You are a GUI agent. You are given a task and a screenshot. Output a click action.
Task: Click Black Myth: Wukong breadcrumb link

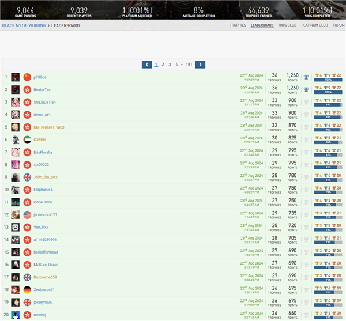click(24, 25)
